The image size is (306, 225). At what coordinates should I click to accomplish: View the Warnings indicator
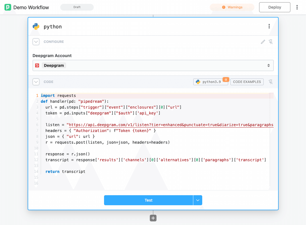click(x=232, y=7)
